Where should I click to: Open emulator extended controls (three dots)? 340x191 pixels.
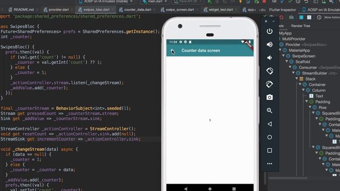click(x=269, y=164)
